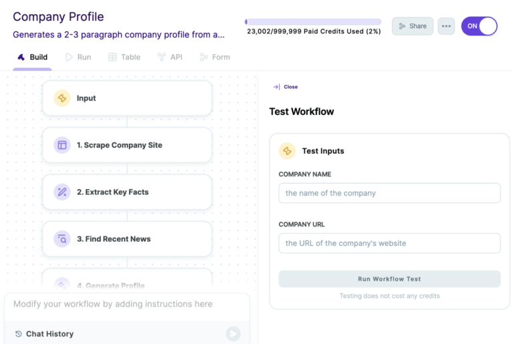Click the Share button
This screenshot has height=344, width=513.
coord(412,26)
